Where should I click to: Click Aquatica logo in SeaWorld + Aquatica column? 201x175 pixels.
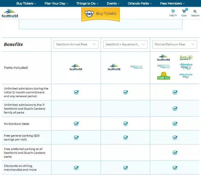click(136, 67)
